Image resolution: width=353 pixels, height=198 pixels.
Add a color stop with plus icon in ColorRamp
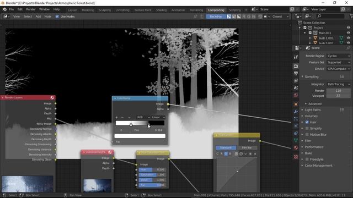[116, 117]
